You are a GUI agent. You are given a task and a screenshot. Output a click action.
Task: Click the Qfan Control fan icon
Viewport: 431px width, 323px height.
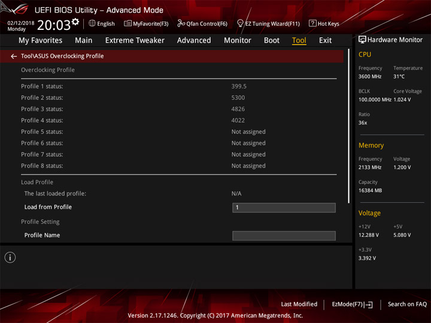(181, 23)
